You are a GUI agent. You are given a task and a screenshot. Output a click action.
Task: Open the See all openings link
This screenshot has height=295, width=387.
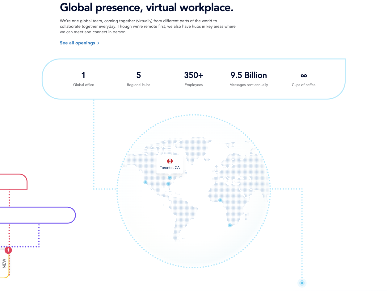(77, 43)
